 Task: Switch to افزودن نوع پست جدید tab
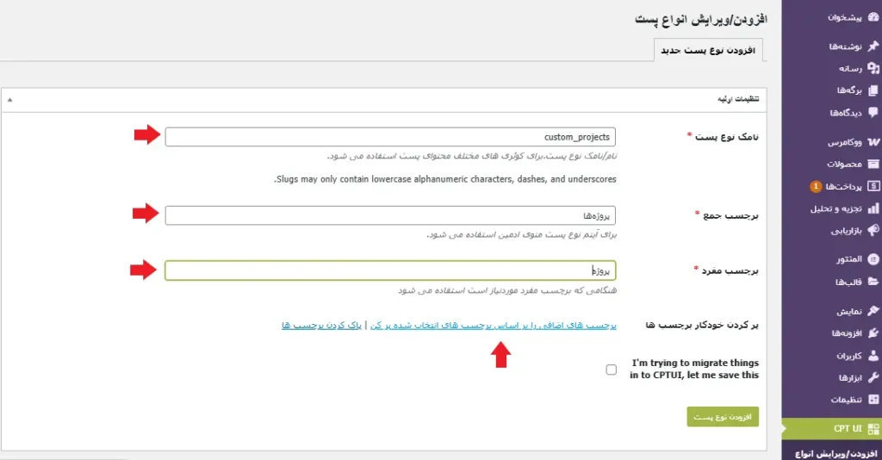708,50
